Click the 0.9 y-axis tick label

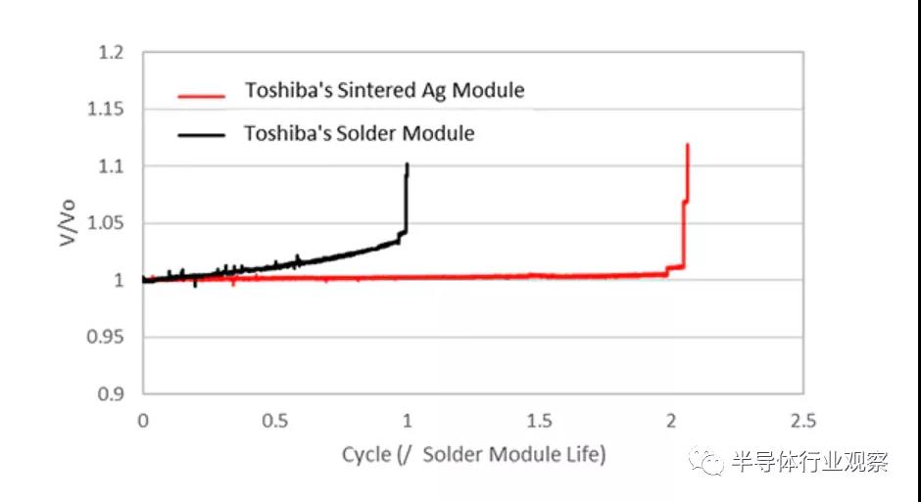(114, 394)
